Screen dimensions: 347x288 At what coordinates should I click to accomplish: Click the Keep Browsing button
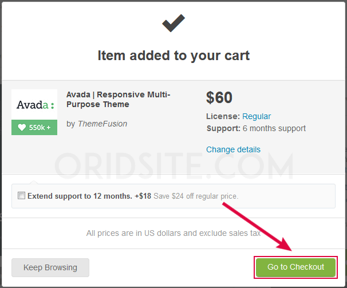pyautogui.click(x=50, y=267)
